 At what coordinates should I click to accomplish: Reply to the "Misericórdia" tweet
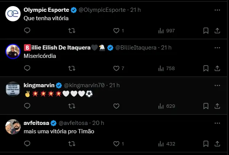pyautogui.click(x=27, y=68)
